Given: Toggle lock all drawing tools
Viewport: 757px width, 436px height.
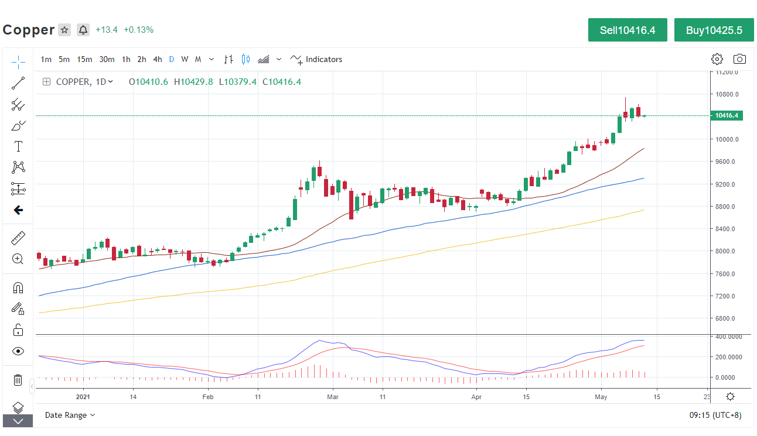Looking at the screenshot, I should click(x=18, y=330).
